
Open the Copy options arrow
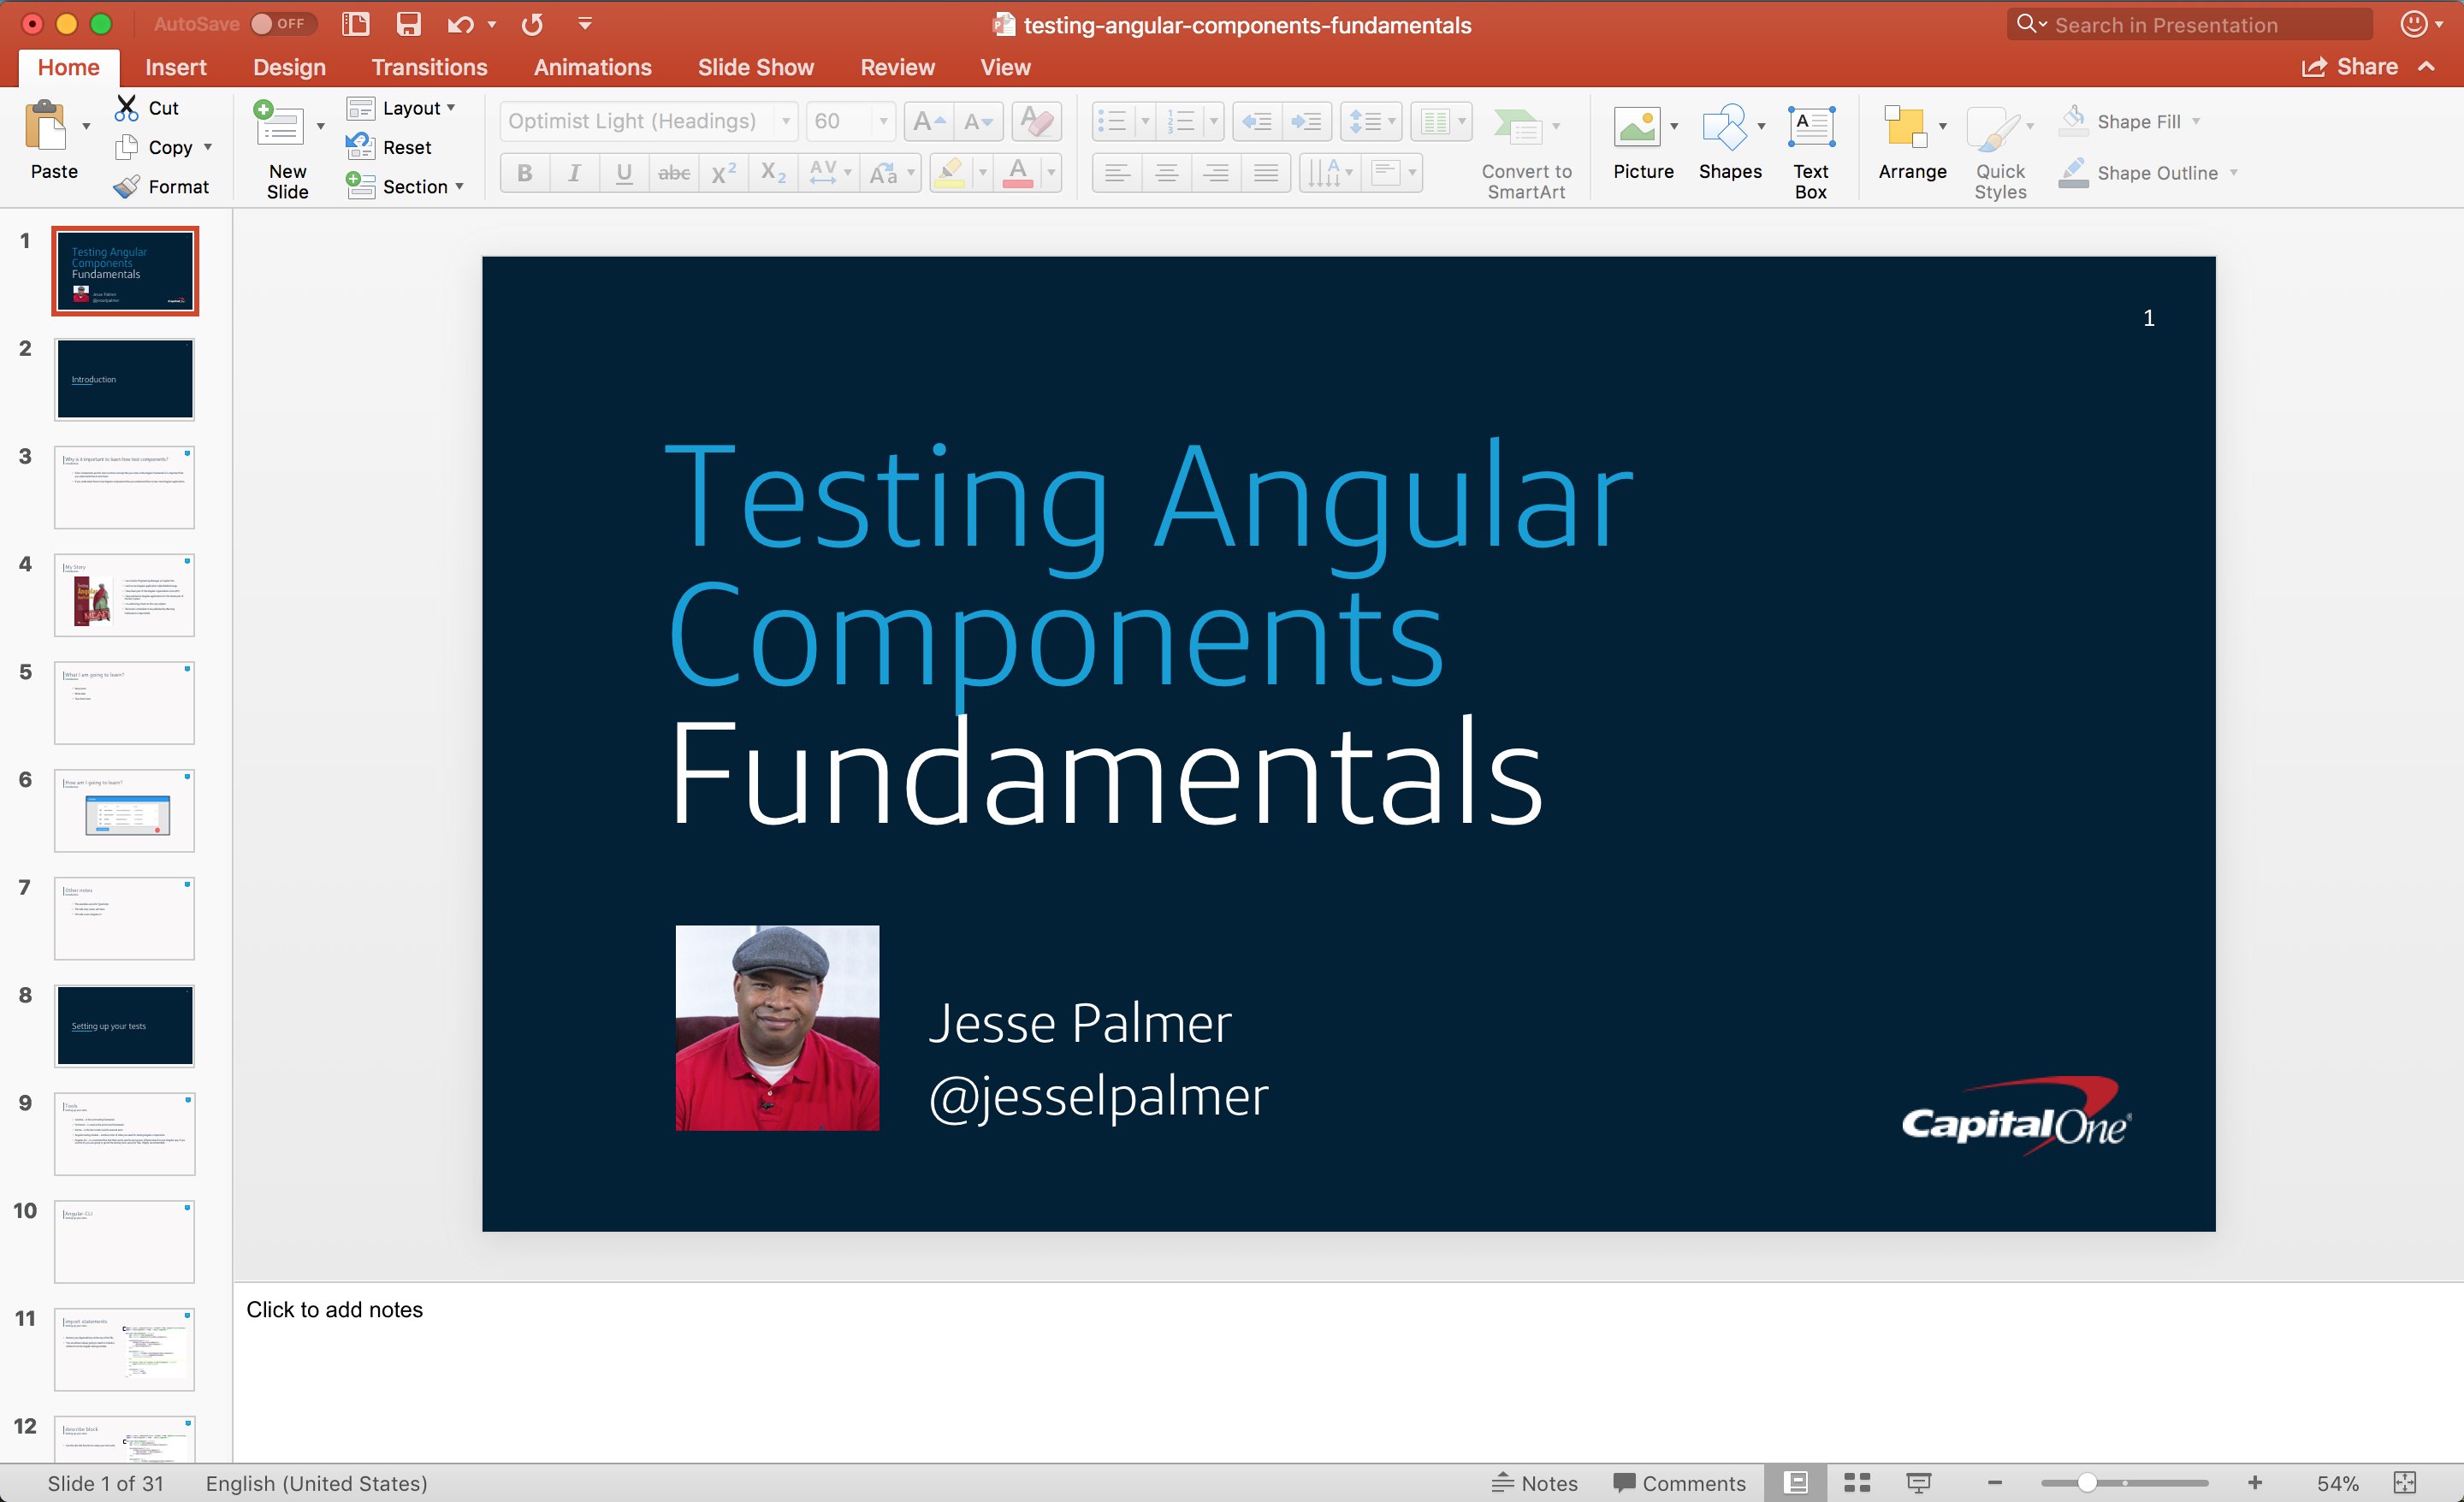(x=207, y=147)
